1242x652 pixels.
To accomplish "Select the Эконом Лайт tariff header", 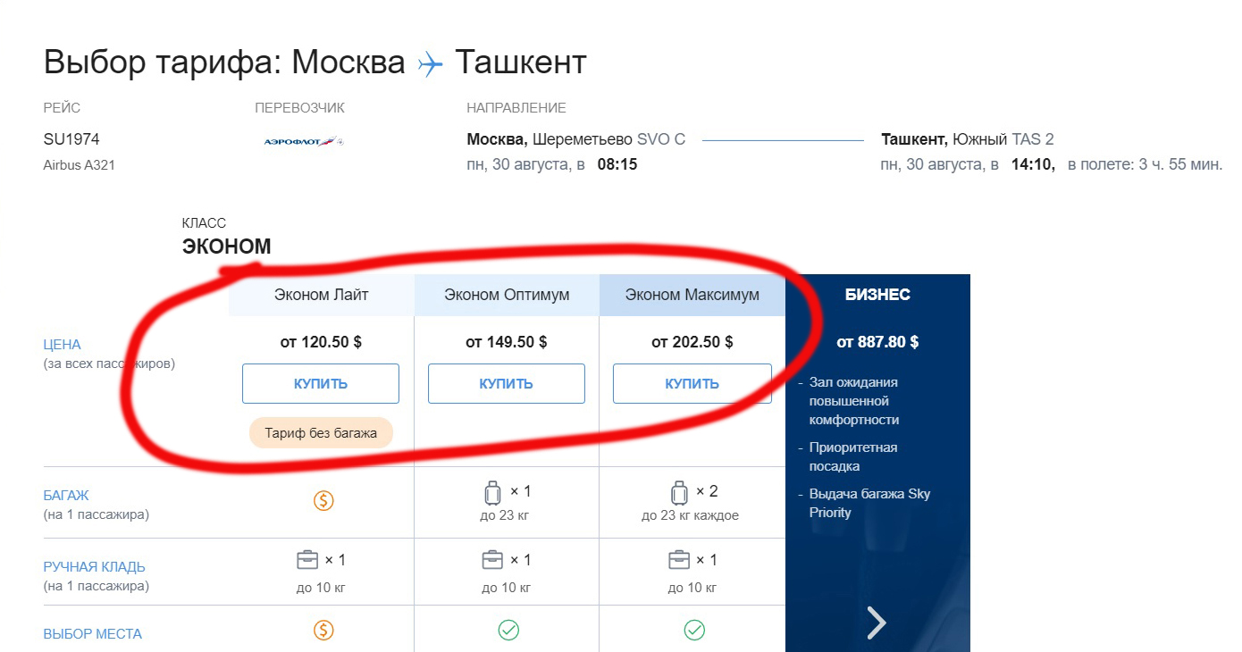I will tap(321, 295).
